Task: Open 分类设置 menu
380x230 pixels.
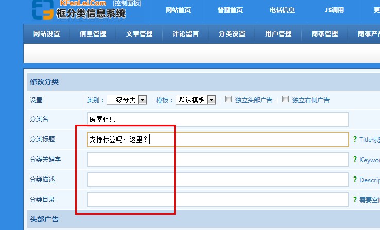Action: (232, 34)
